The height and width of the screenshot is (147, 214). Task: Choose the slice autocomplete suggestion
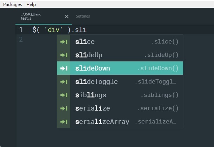point(120,41)
